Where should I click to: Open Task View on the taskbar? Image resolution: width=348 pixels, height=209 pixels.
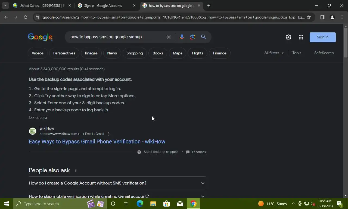tap(126, 204)
